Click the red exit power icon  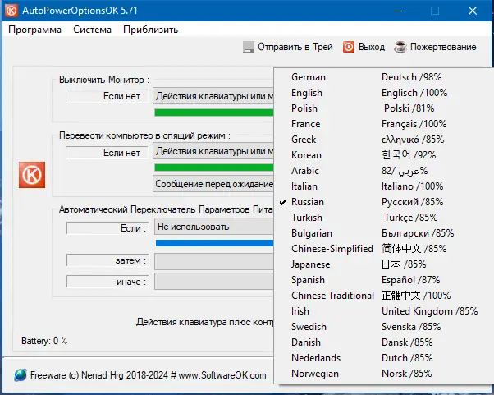349,47
